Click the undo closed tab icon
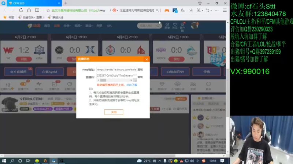This screenshot has width=293, height=164. tap(207, 11)
